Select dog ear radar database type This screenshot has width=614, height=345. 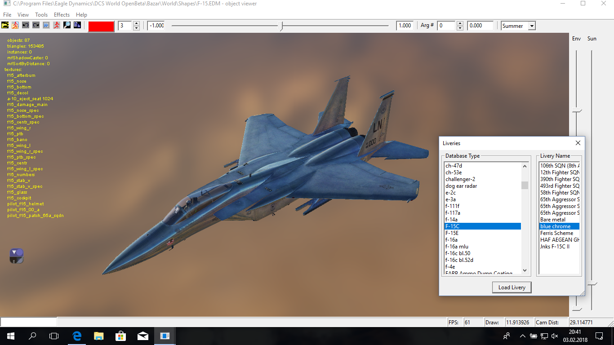tap(482, 186)
